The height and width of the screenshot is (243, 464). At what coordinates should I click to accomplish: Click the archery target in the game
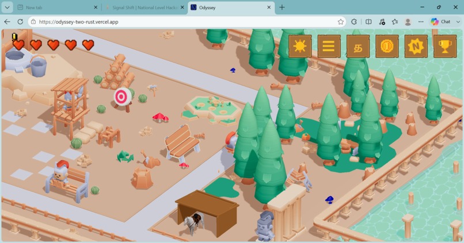pyautogui.click(x=122, y=98)
